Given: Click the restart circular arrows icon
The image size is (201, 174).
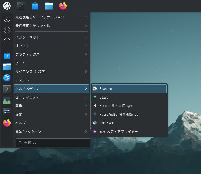Looking at the screenshot, I should coord(7,30).
